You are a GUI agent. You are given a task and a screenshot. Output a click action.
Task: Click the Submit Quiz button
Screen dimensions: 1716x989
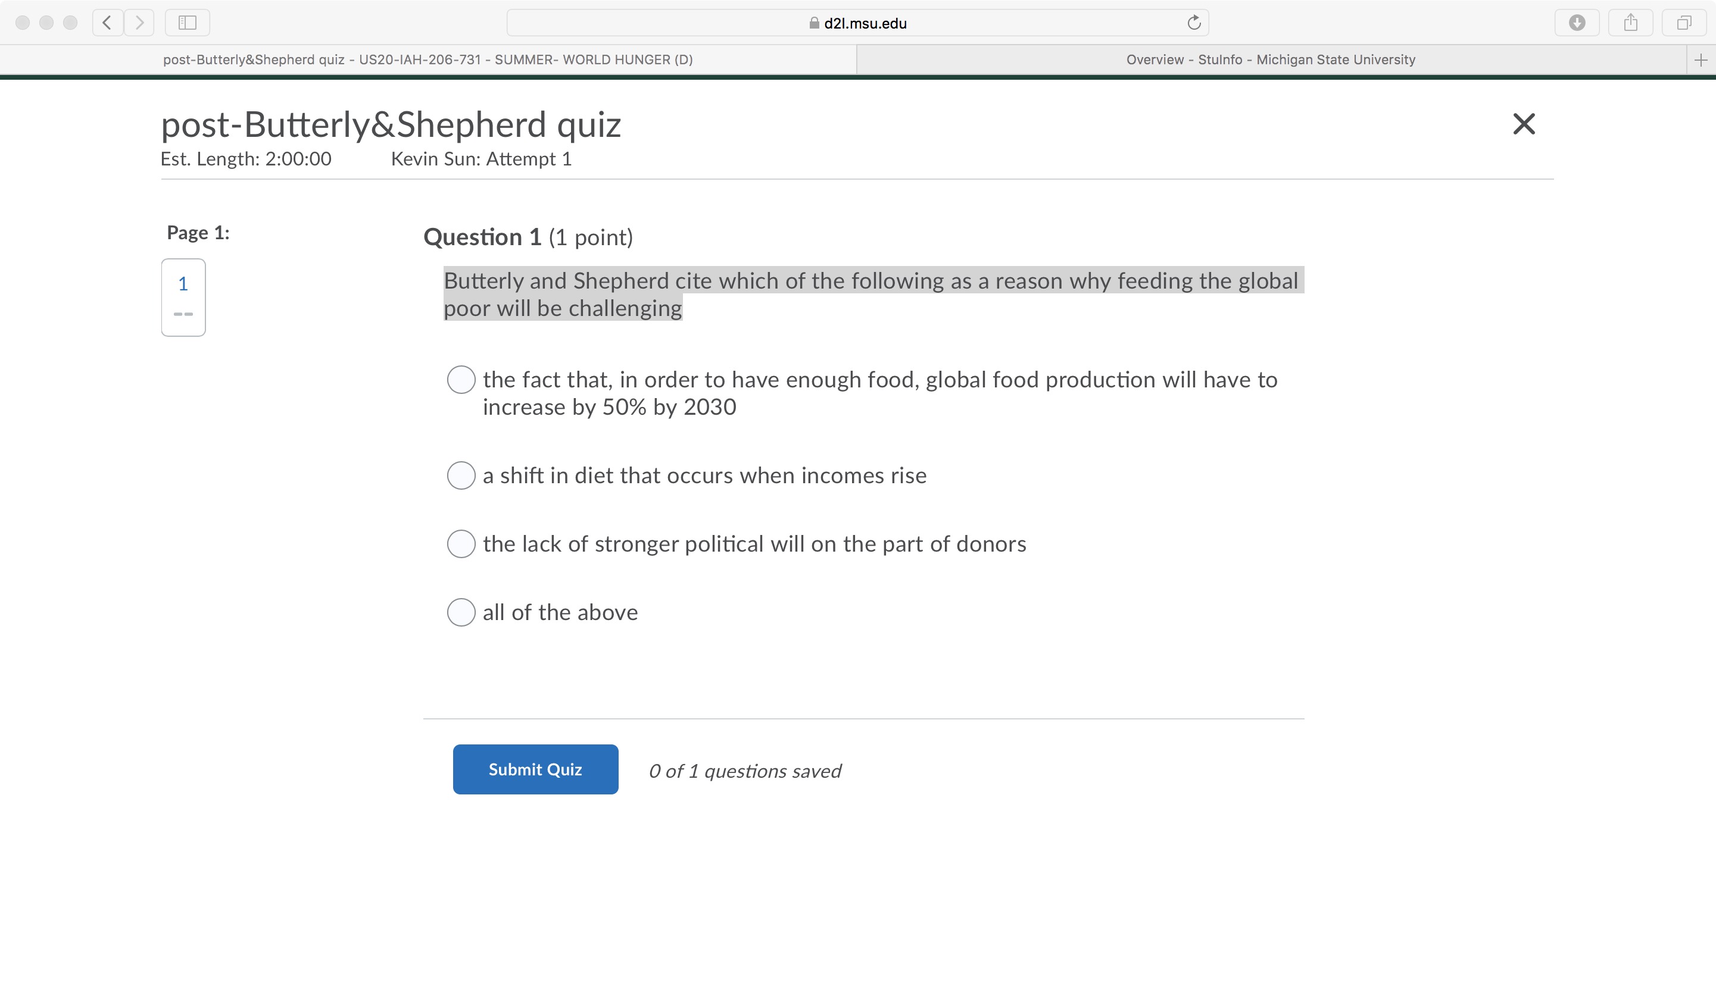(535, 769)
